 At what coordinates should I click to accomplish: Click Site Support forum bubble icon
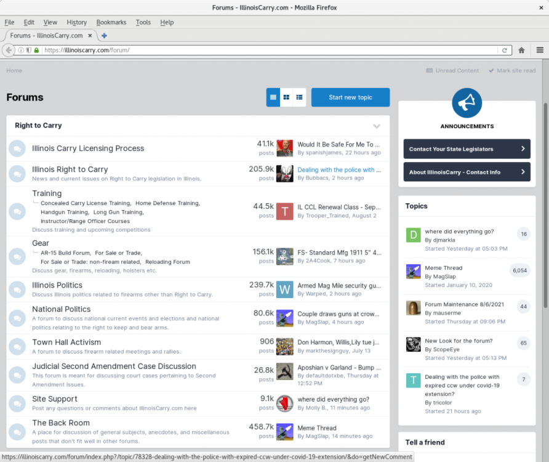[x=17, y=403]
